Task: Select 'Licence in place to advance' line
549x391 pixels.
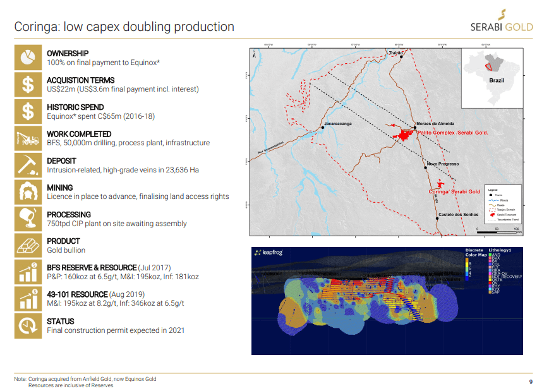Action: (138, 196)
